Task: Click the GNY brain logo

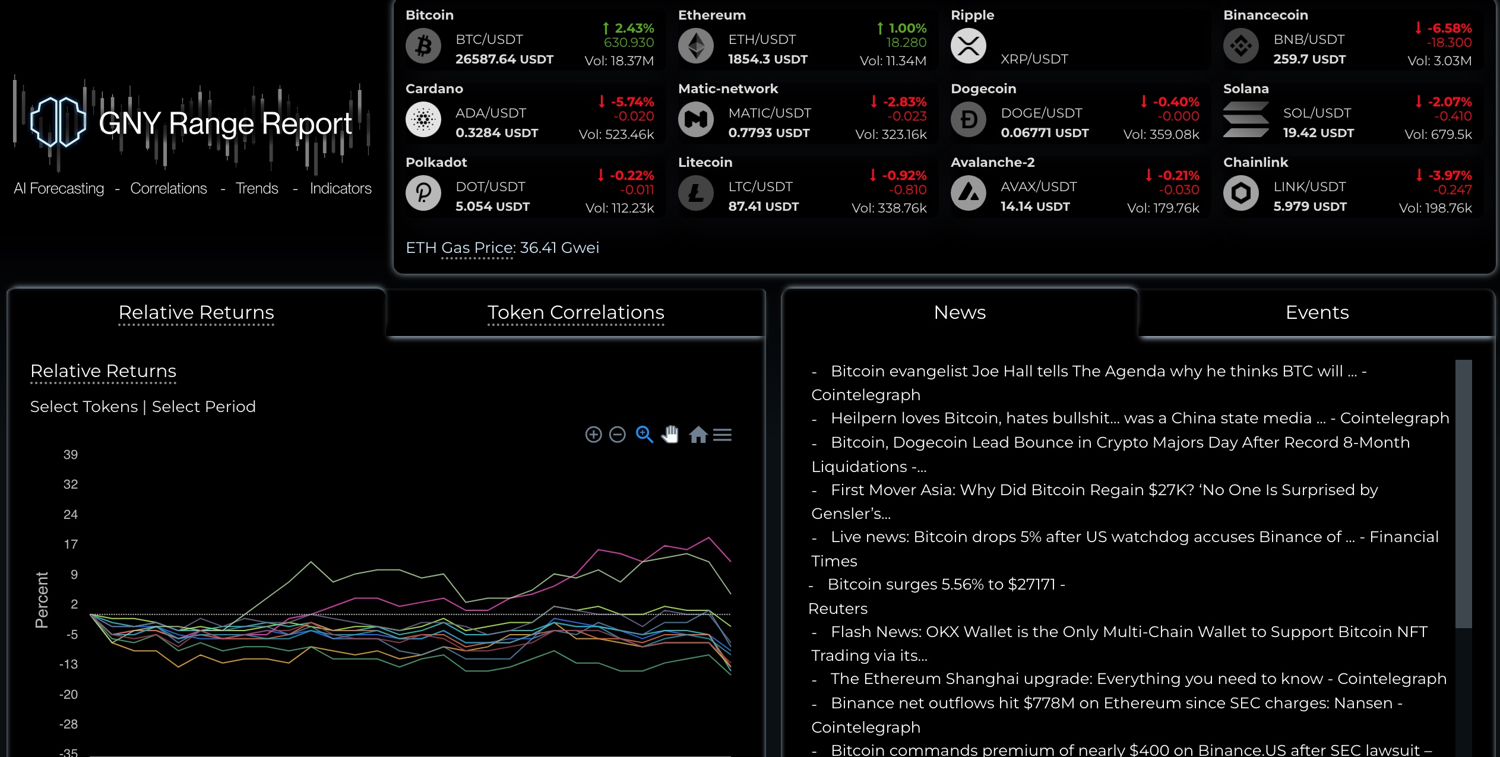Action: (58, 122)
